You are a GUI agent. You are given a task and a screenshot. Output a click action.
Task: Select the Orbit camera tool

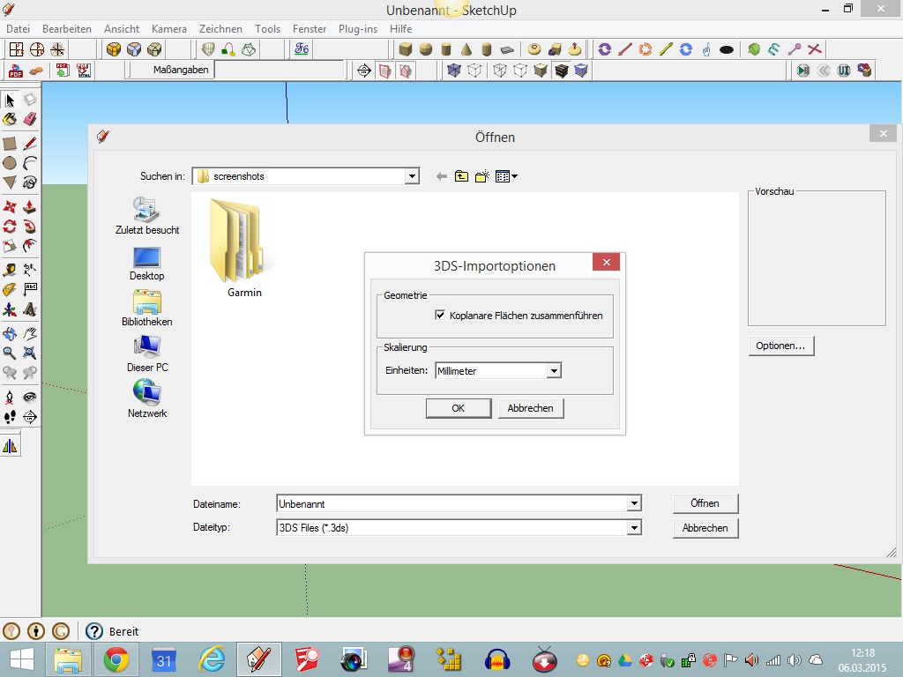coord(10,334)
